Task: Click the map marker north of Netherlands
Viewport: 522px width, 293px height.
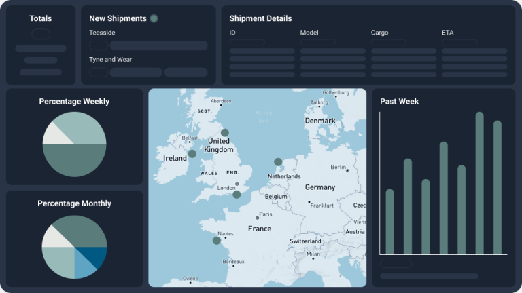Action: [278, 161]
